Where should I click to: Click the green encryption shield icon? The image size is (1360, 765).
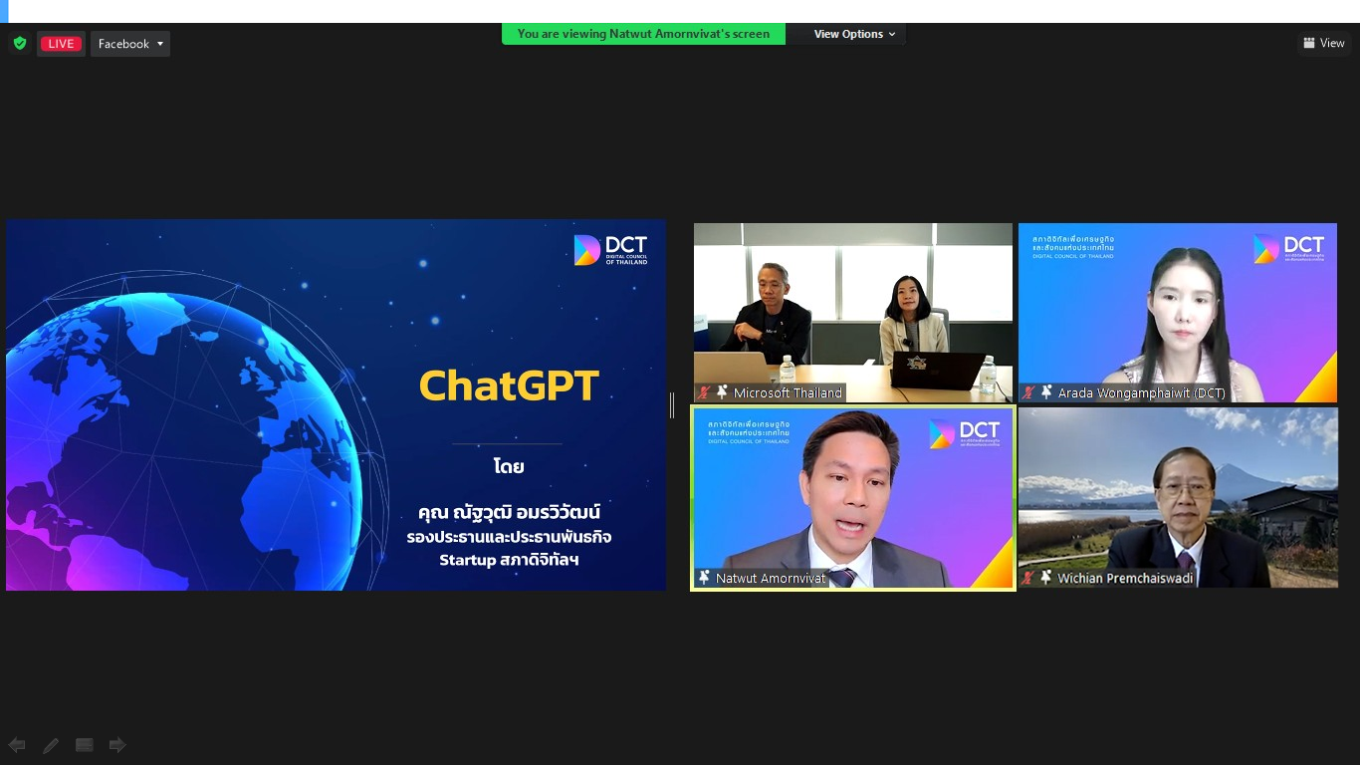19,43
